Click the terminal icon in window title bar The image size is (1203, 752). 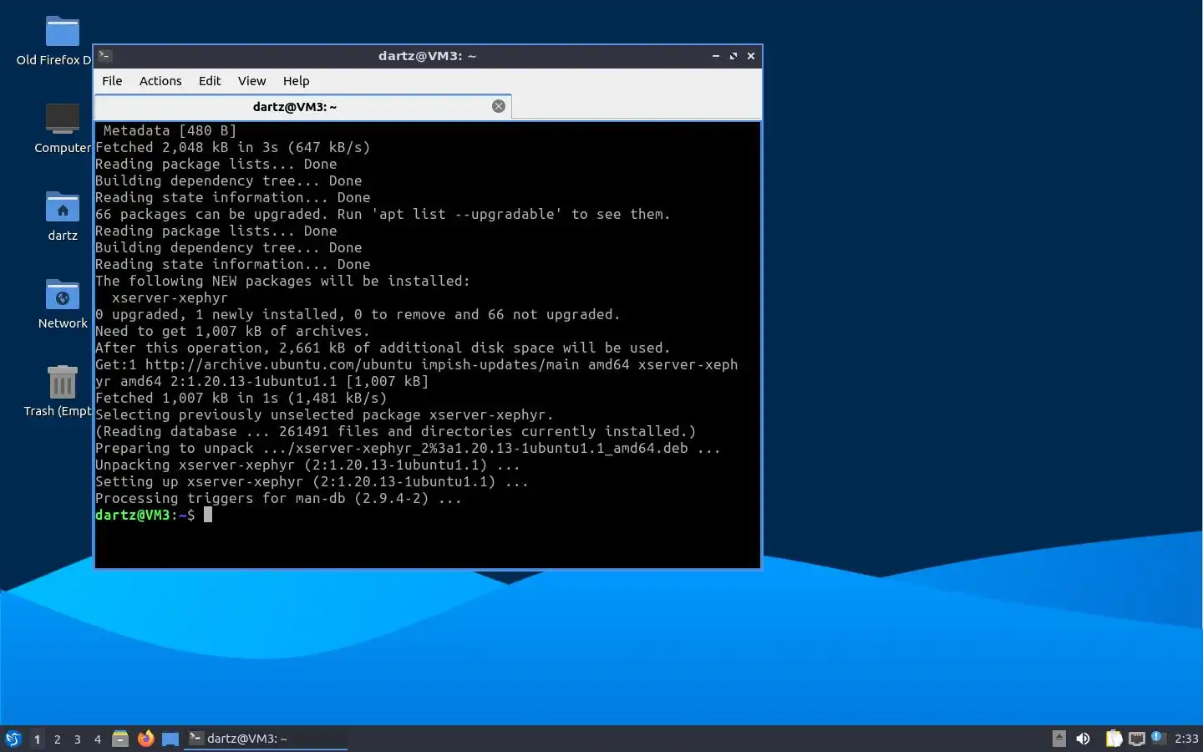point(105,56)
